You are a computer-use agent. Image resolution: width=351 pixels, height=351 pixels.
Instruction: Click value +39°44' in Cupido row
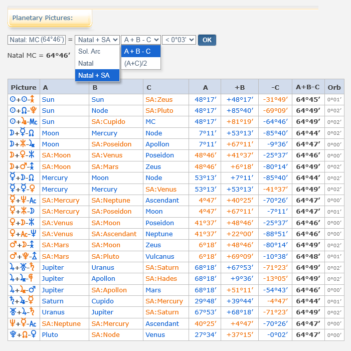[x=240, y=301]
